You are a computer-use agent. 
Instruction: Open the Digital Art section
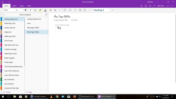13,32
